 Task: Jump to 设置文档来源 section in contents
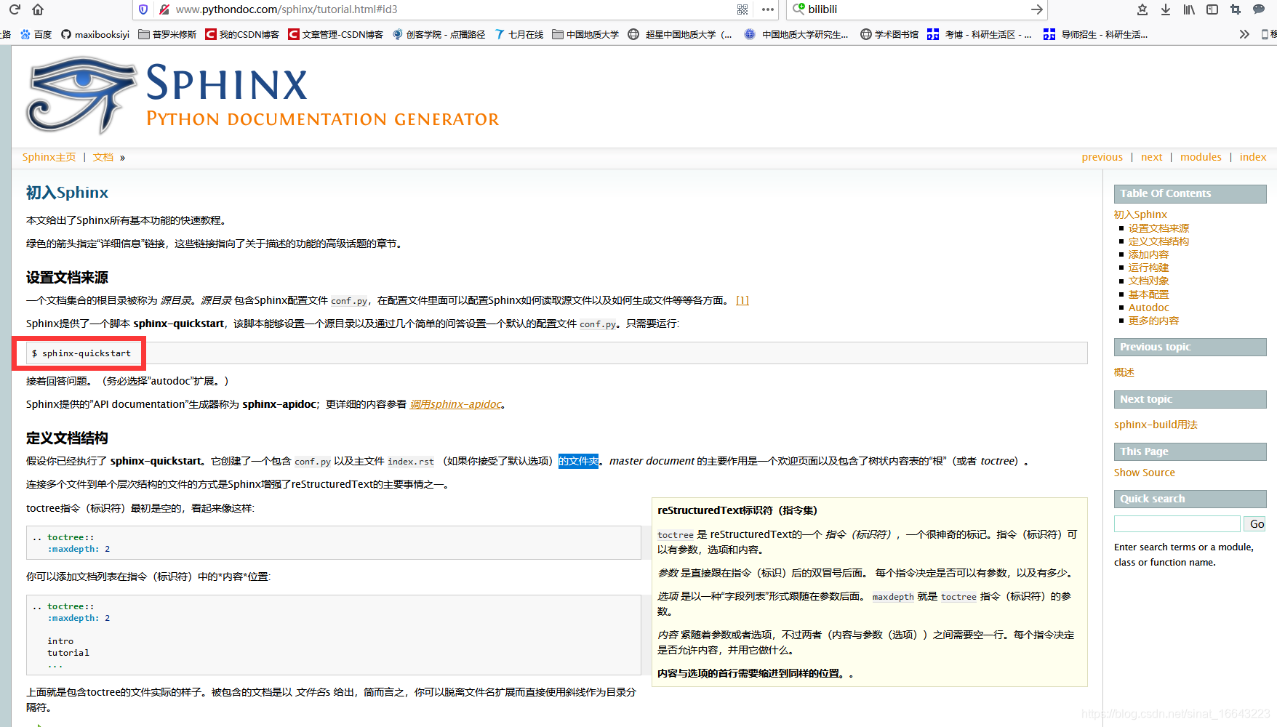point(1158,228)
